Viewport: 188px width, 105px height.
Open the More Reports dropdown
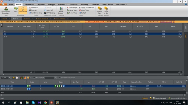61,10
